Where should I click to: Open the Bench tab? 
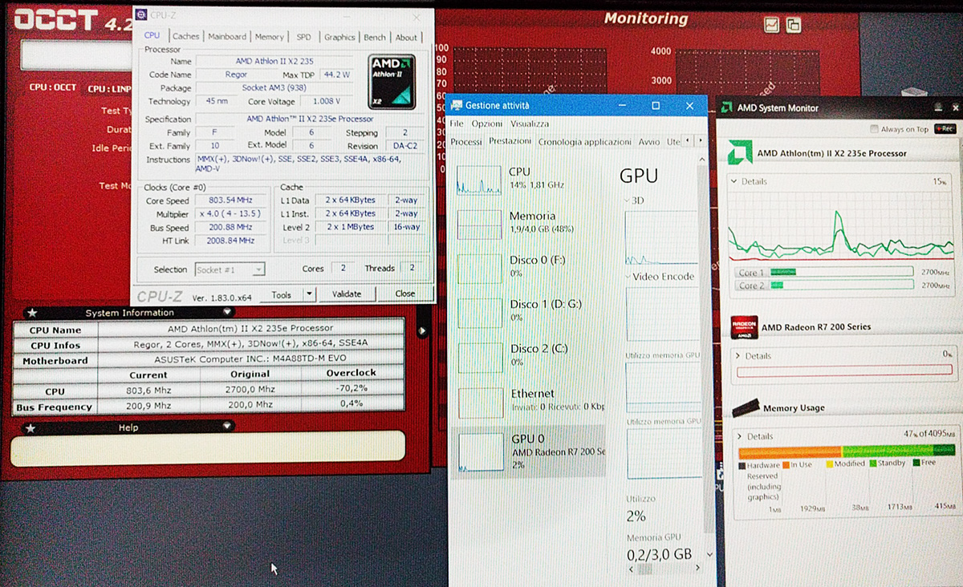(x=375, y=36)
